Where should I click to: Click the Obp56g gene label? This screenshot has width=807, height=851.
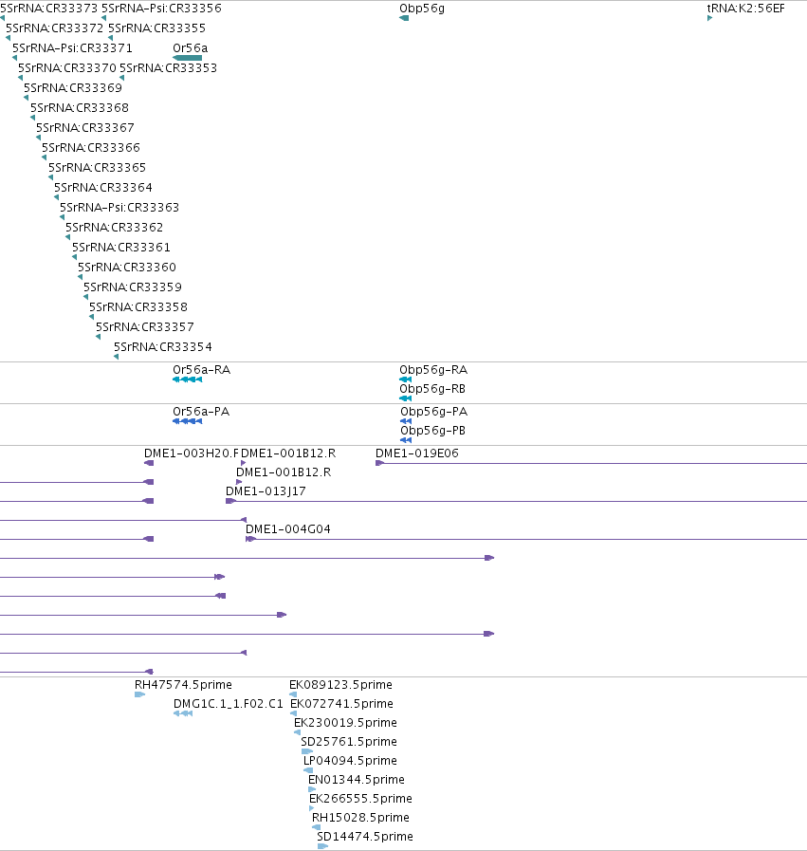(x=422, y=9)
